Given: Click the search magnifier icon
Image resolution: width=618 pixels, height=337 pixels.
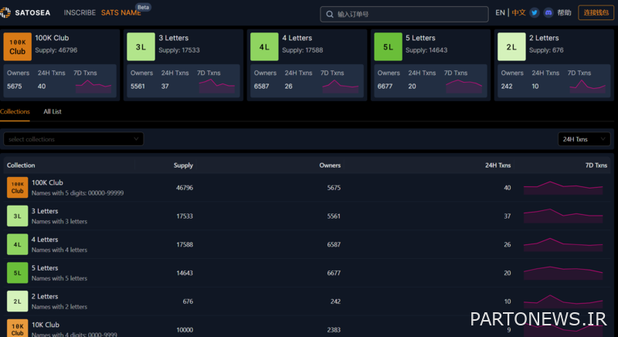Looking at the screenshot, I should [x=330, y=14].
